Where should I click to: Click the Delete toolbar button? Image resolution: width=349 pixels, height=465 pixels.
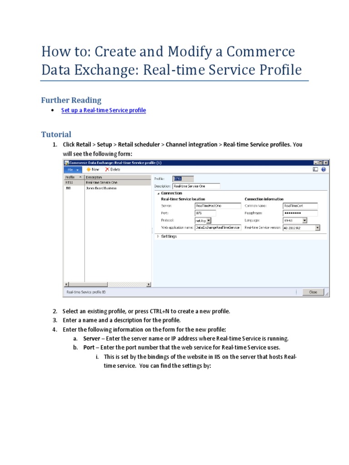coord(113,169)
